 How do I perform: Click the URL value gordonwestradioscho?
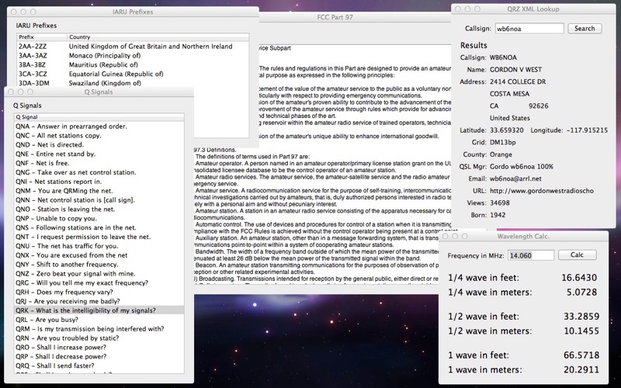541,191
